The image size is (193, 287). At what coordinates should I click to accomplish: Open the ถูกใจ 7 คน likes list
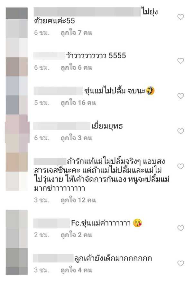pos(76,33)
